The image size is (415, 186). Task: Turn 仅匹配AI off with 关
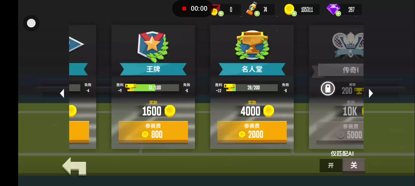point(354,165)
